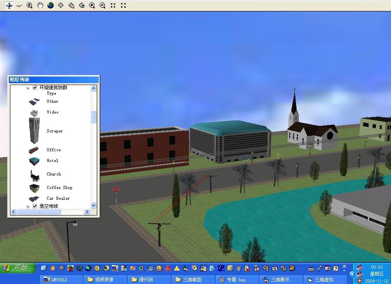This screenshot has width=391, height=284.
Task: Switch to the 视频录像 folder taskbar button
Action: tap(106, 280)
